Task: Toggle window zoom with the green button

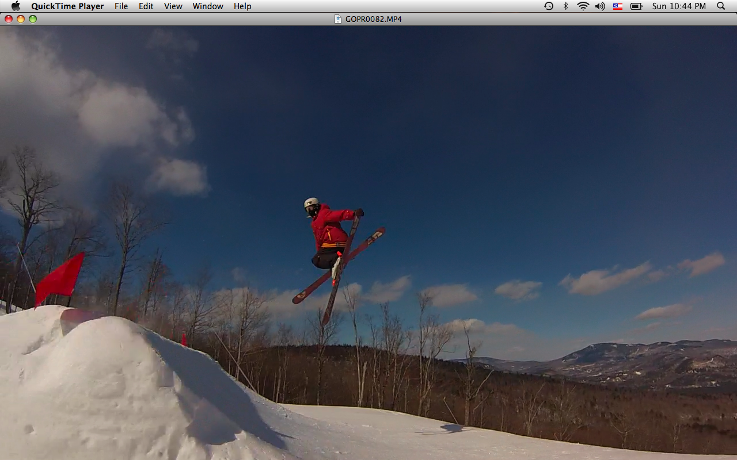Action: coord(33,18)
